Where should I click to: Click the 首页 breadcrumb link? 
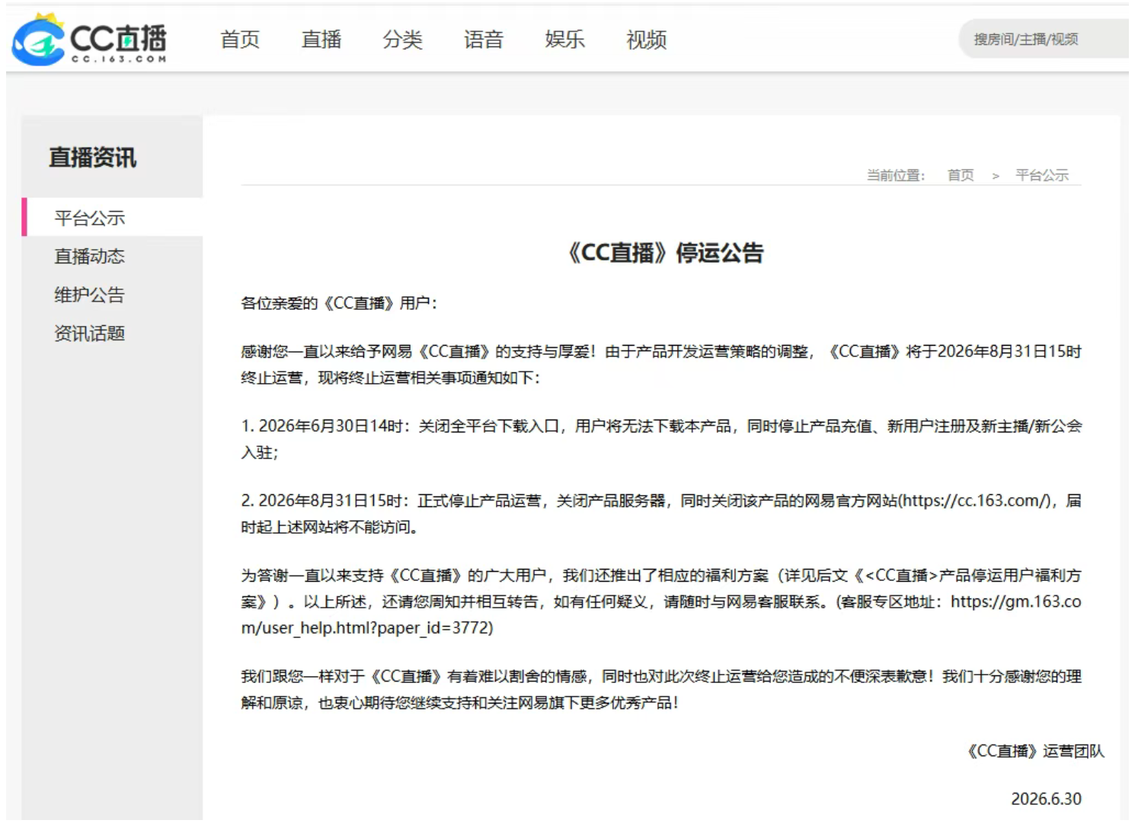(961, 175)
